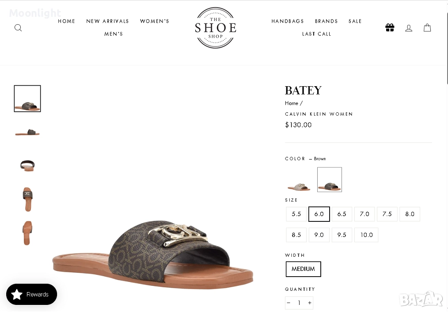Follow the Home breadcrumb link

pyautogui.click(x=292, y=103)
